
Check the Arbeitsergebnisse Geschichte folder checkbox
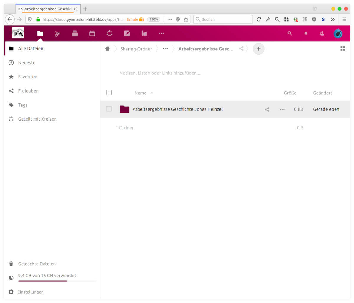tap(109, 109)
